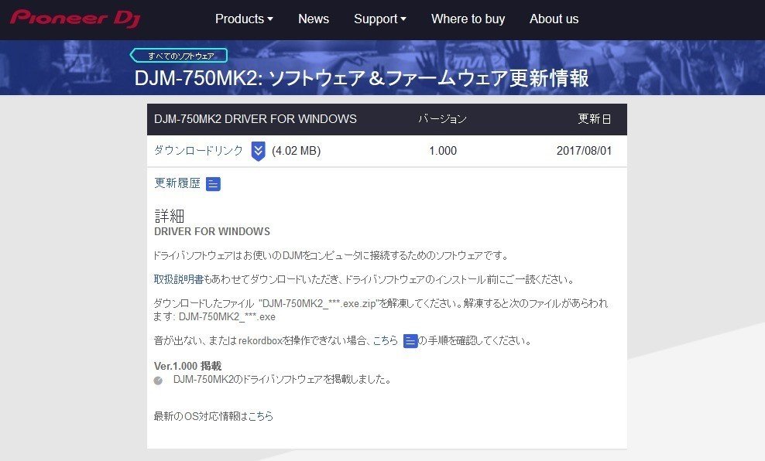Click the 詳細 section heading

coord(170,216)
